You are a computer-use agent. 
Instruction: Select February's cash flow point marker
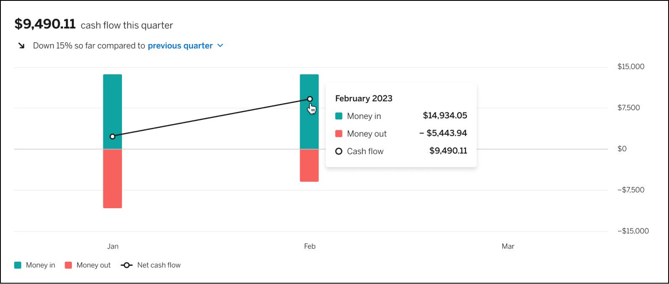310,98
